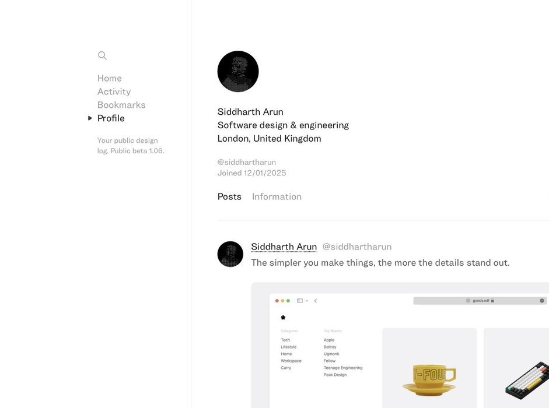Click the back arrow in the browser mockup
The image size is (549, 408).
(316, 301)
